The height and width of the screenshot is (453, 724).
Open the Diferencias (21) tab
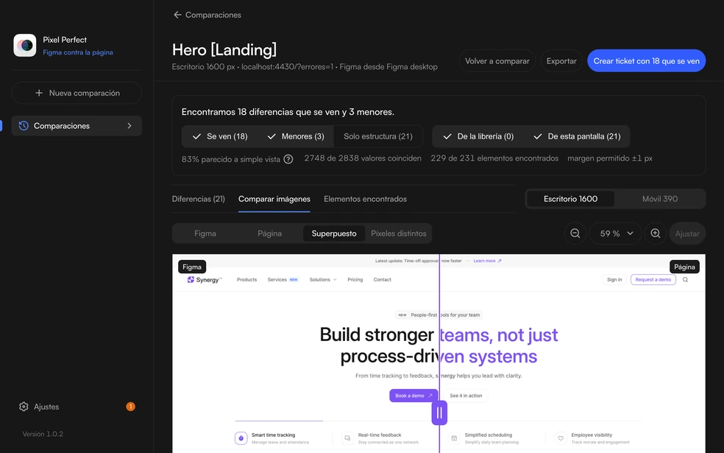point(199,199)
